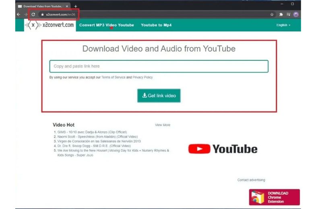Click the x2convert.com logo
The image size is (322, 209).
click(50, 25)
